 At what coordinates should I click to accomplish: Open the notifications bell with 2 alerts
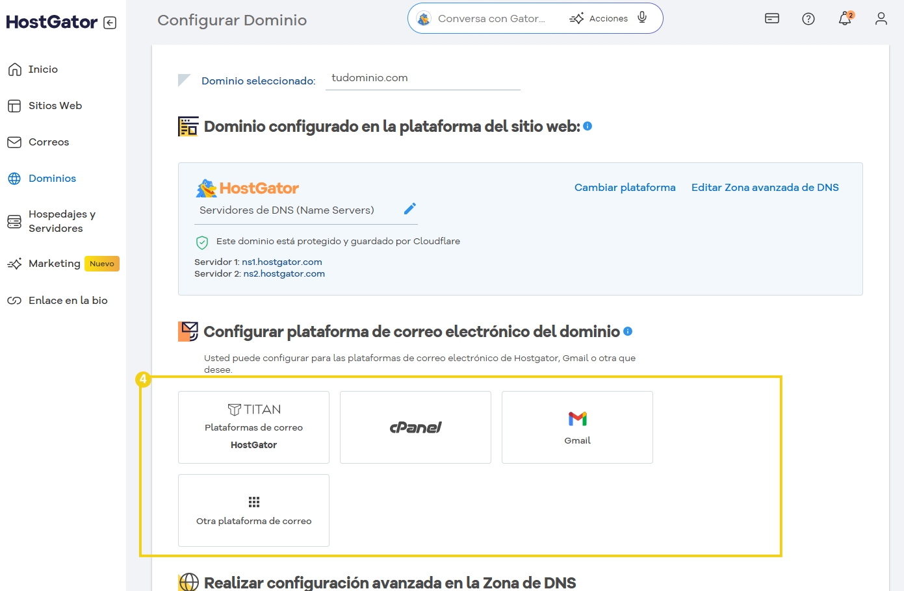click(x=844, y=19)
